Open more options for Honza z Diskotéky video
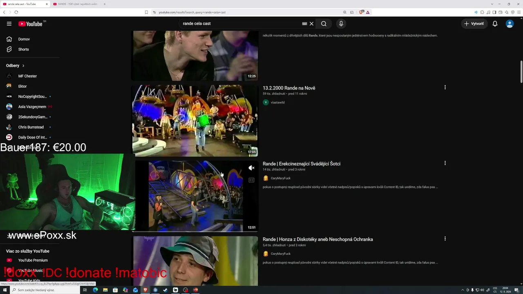Image resolution: width=523 pixels, height=294 pixels. (445, 238)
